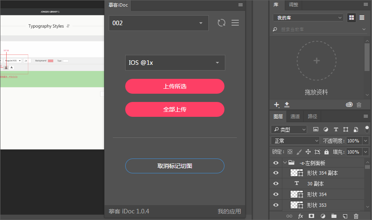Select the 图层 tab

coord(278,116)
